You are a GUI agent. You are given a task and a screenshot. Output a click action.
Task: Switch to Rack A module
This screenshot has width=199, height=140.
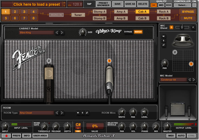(164, 12)
